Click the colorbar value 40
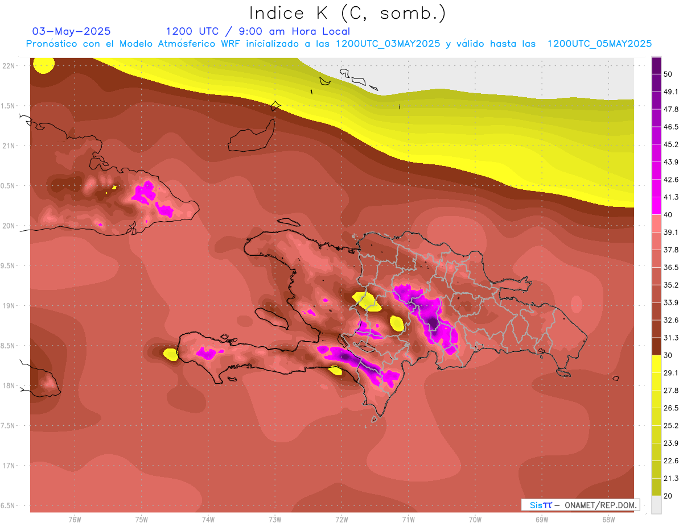Viewport: 683px width, 527px height. click(668, 214)
